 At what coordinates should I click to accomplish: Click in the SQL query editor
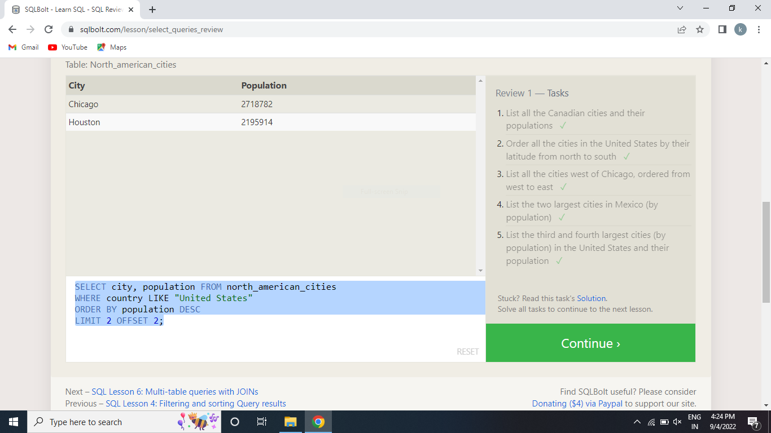coord(275,319)
